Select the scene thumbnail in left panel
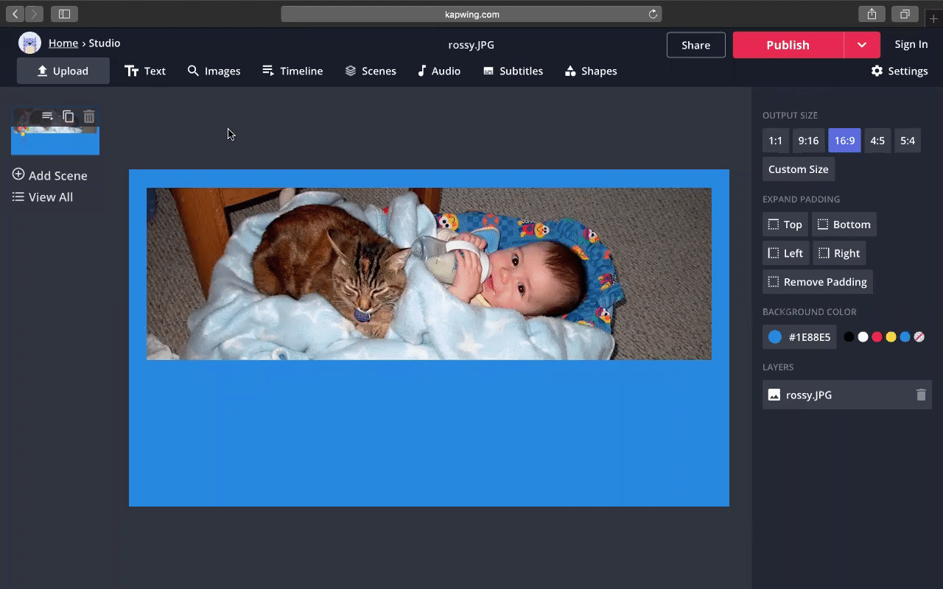 coord(55,140)
